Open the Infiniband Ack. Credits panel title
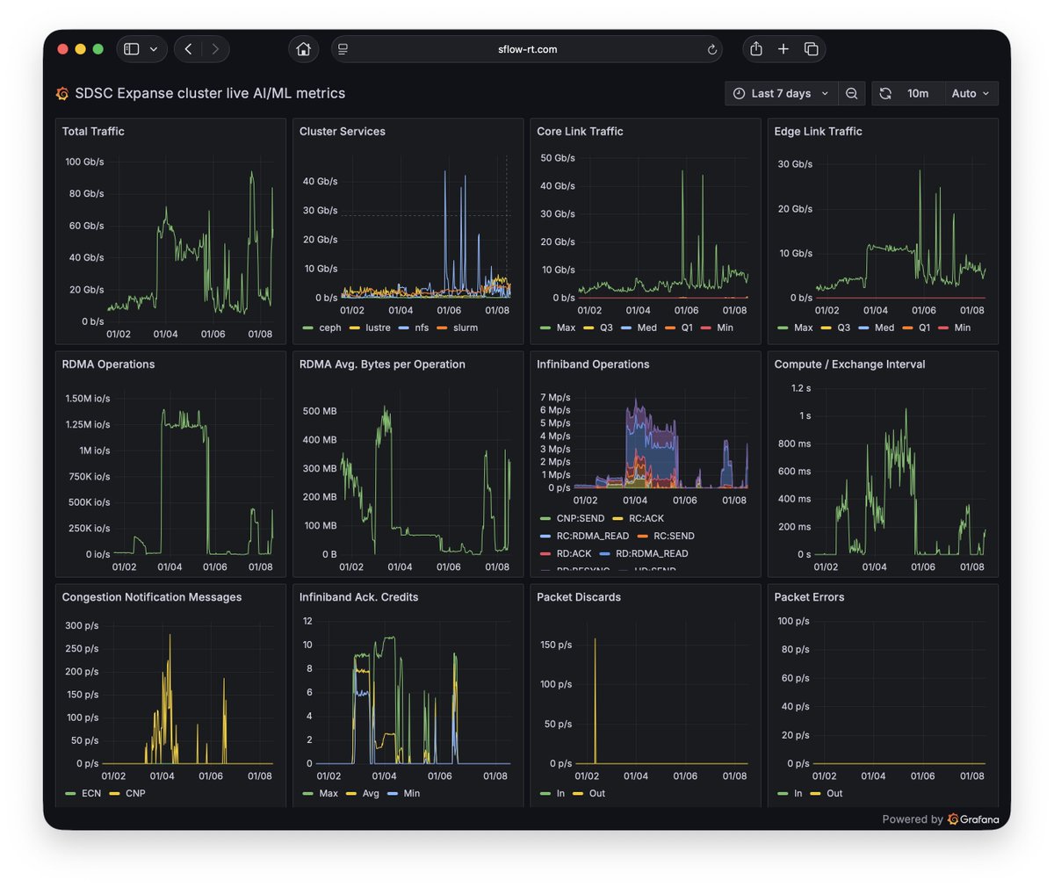 point(358,596)
